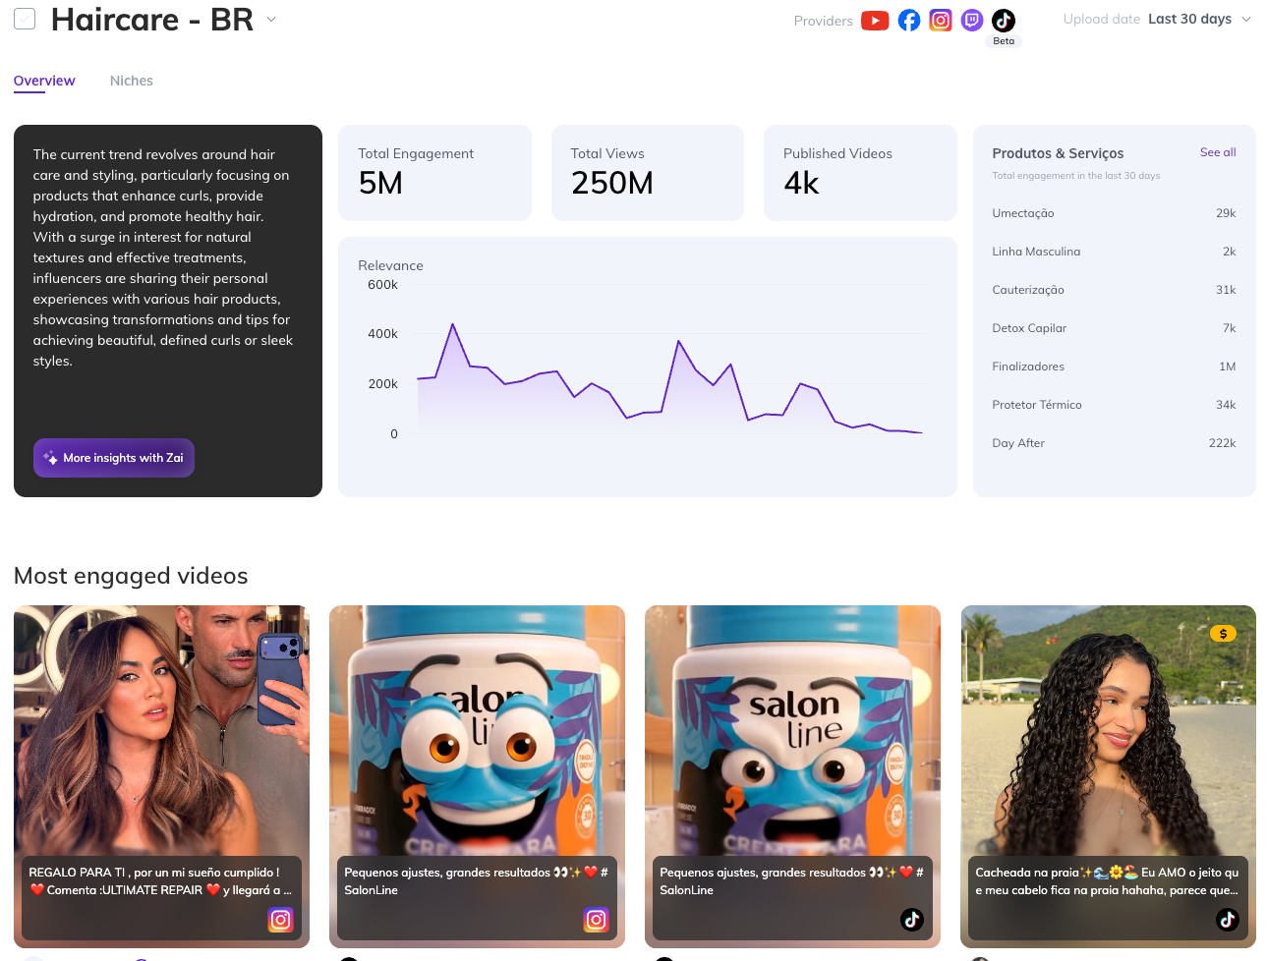The width and height of the screenshot is (1267, 961).
Task: Toggle the Facebook provider filter icon
Action: [909, 21]
